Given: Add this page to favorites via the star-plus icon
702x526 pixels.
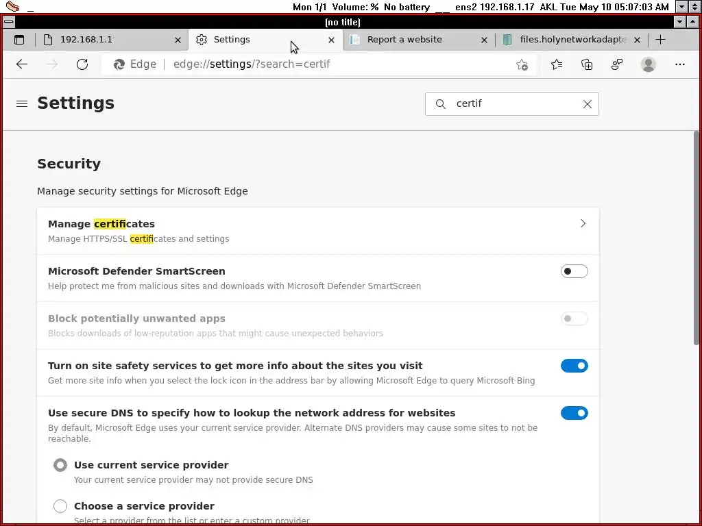Looking at the screenshot, I should 522,65.
